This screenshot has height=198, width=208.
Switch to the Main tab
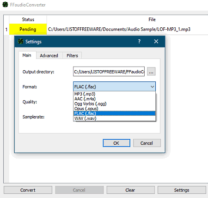[27, 55]
